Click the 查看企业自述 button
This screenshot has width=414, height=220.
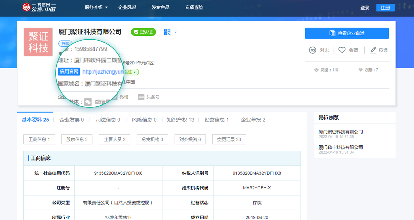347,33
